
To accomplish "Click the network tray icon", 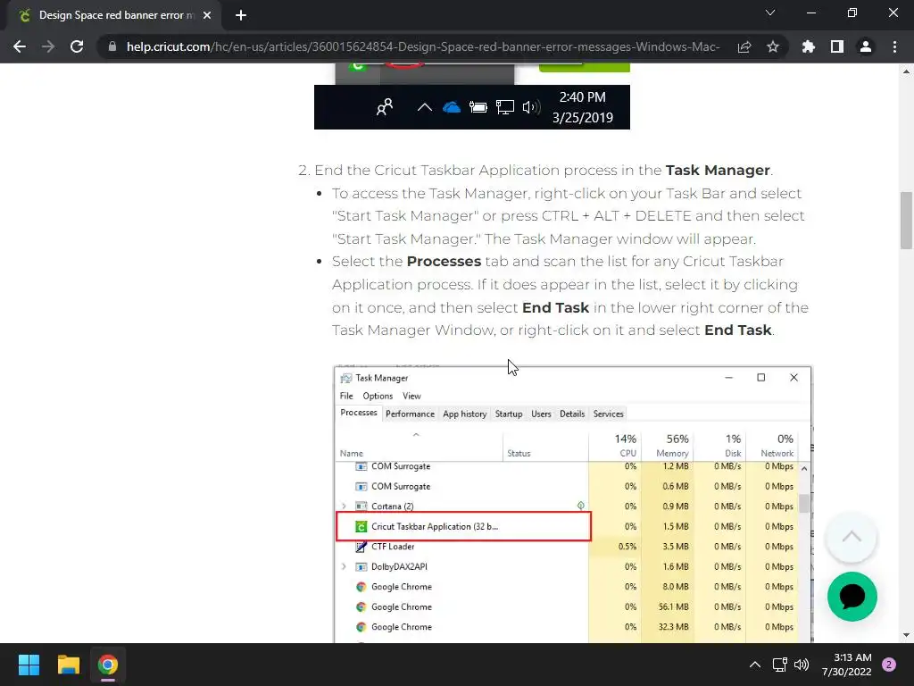I will click(x=779, y=665).
